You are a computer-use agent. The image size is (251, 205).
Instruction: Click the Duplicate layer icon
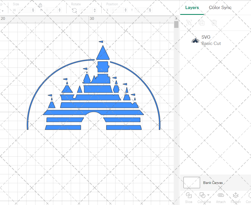click(202, 23)
